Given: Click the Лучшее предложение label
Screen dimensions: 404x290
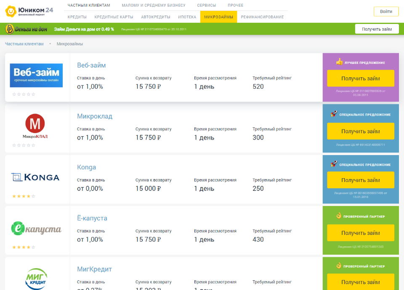Looking at the screenshot, I should 364,63.
